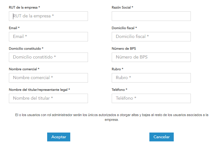Click the Cancelar button
Image resolution: width=219 pixels, height=155 pixels.
[x=161, y=137]
